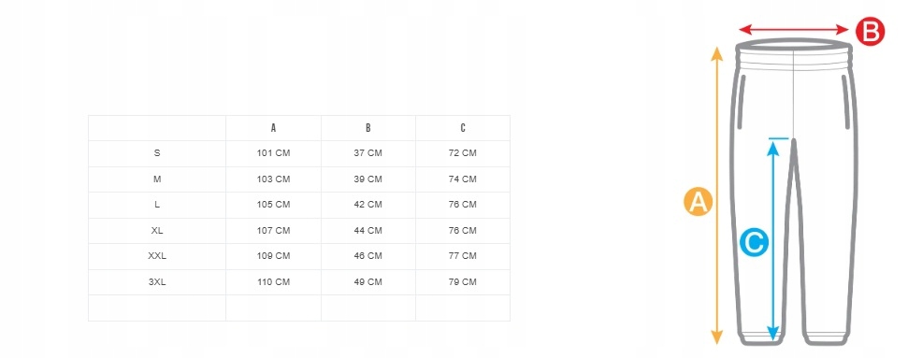Select column header C in the table
The width and height of the screenshot is (908, 358).
coord(463,128)
